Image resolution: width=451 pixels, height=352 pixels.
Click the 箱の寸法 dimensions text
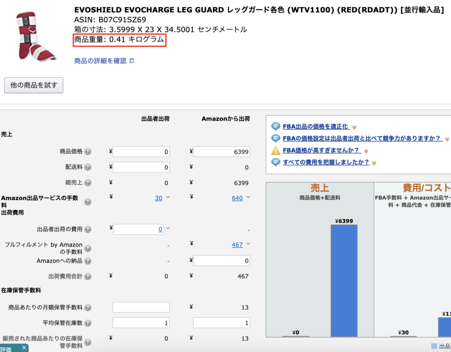160,29
